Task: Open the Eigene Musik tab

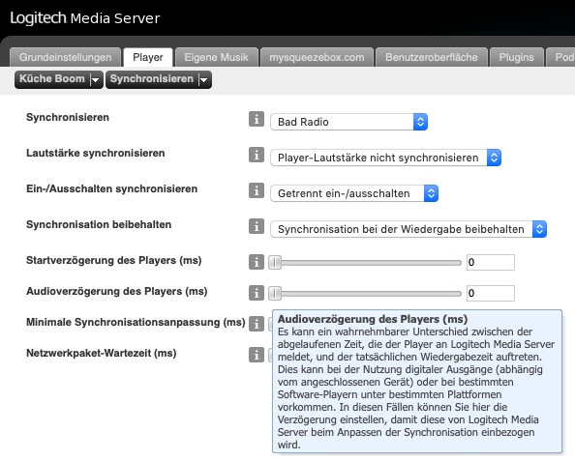Action: [217, 57]
